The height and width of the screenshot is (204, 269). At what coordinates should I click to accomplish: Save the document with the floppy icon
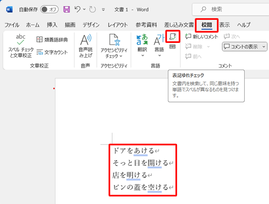[x=67, y=9]
